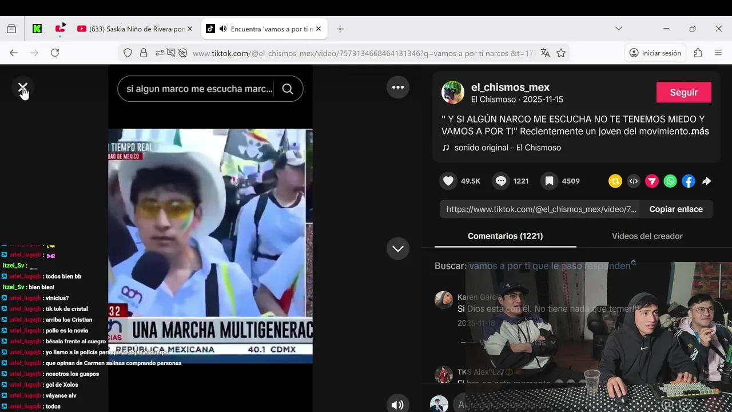Image resolution: width=732 pixels, height=412 pixels.
Task: Bookmark this page with star icon
Action: 561,53
